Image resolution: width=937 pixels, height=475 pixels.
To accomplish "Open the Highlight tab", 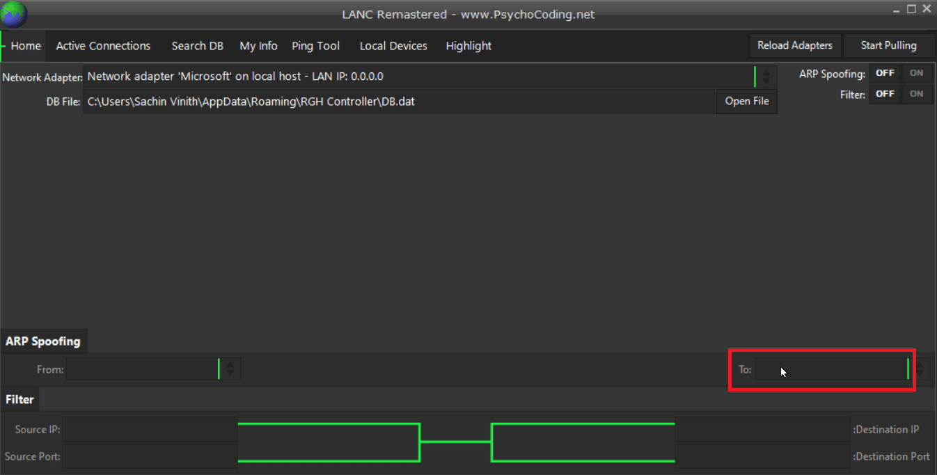I will [468, 46].
